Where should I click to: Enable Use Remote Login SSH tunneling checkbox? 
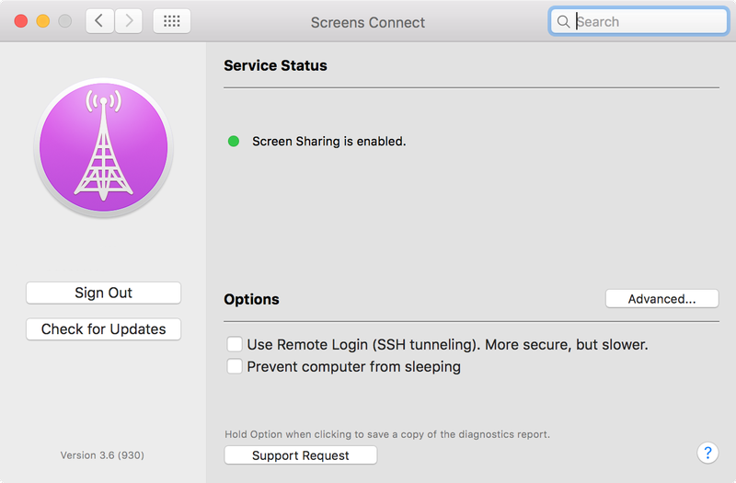pos(235,344)
